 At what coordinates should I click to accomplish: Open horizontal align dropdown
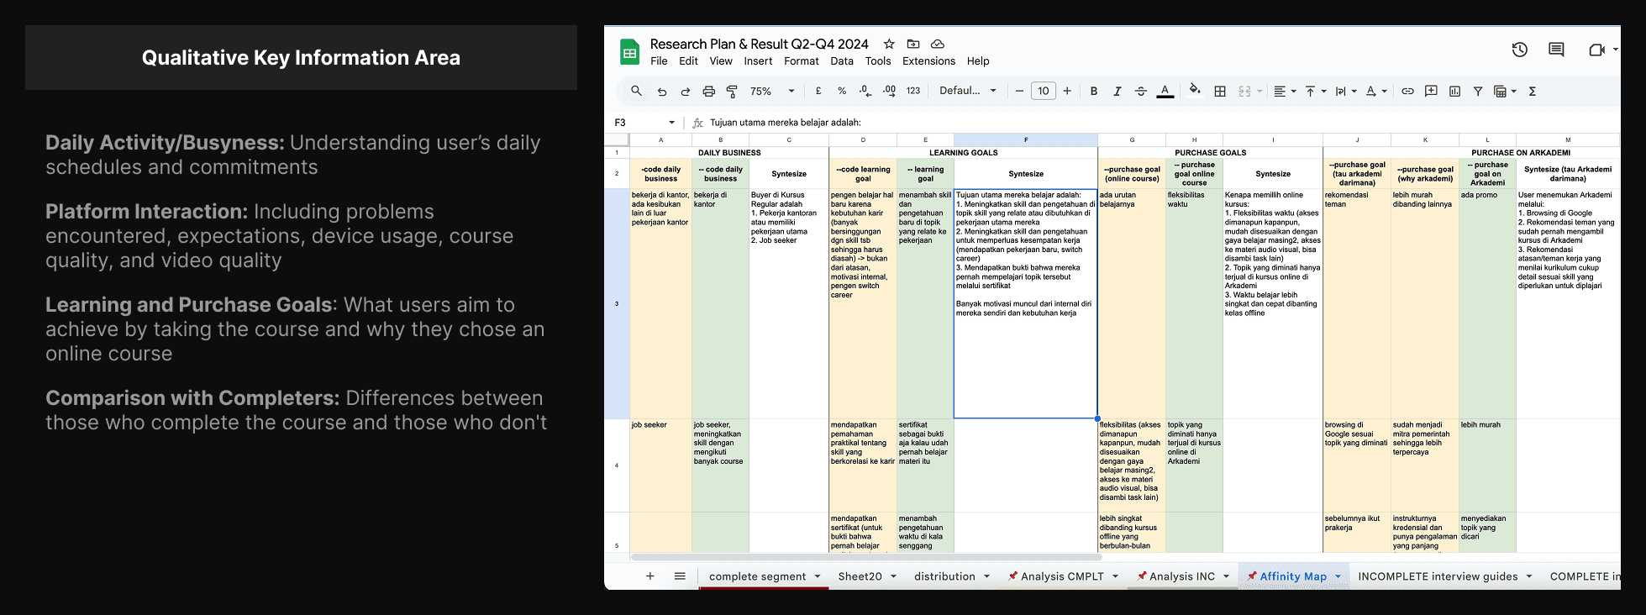[1285, 91]
